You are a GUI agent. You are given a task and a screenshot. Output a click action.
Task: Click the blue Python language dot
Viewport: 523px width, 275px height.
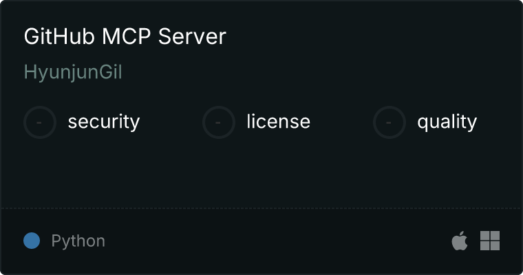32,241
